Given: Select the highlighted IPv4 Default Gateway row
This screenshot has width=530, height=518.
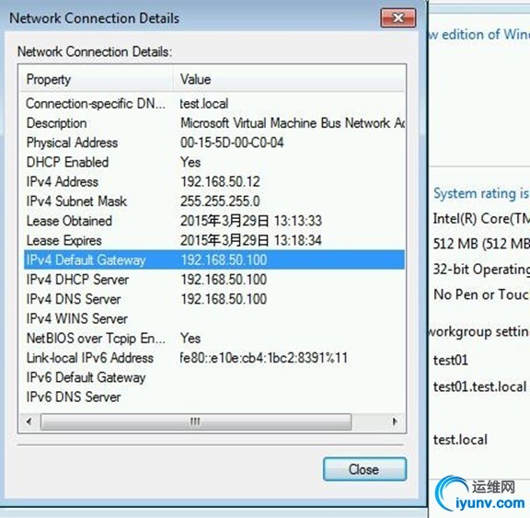Looking at the screenshot, I should [x=214, y=259].
